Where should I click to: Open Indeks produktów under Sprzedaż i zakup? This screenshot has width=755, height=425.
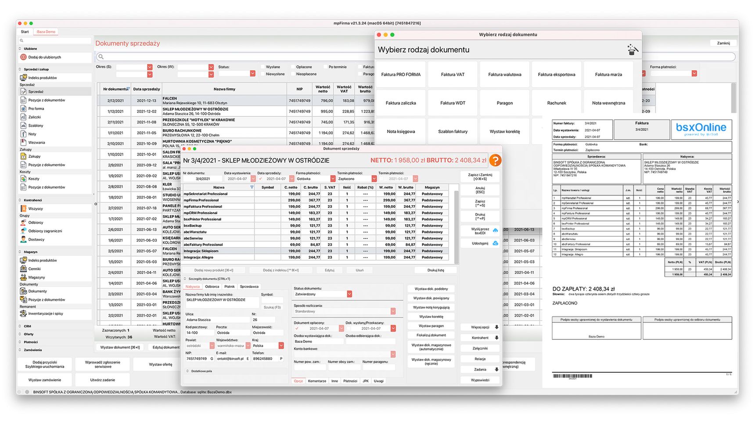[x=43, y=78]
